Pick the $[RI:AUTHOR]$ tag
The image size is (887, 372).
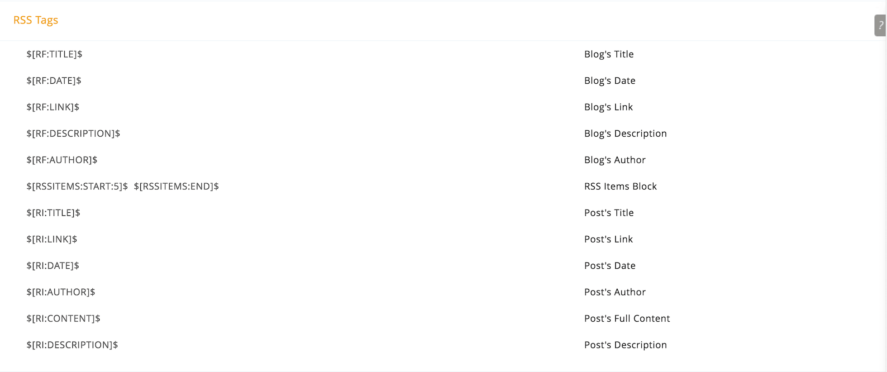tap(61, 292)
